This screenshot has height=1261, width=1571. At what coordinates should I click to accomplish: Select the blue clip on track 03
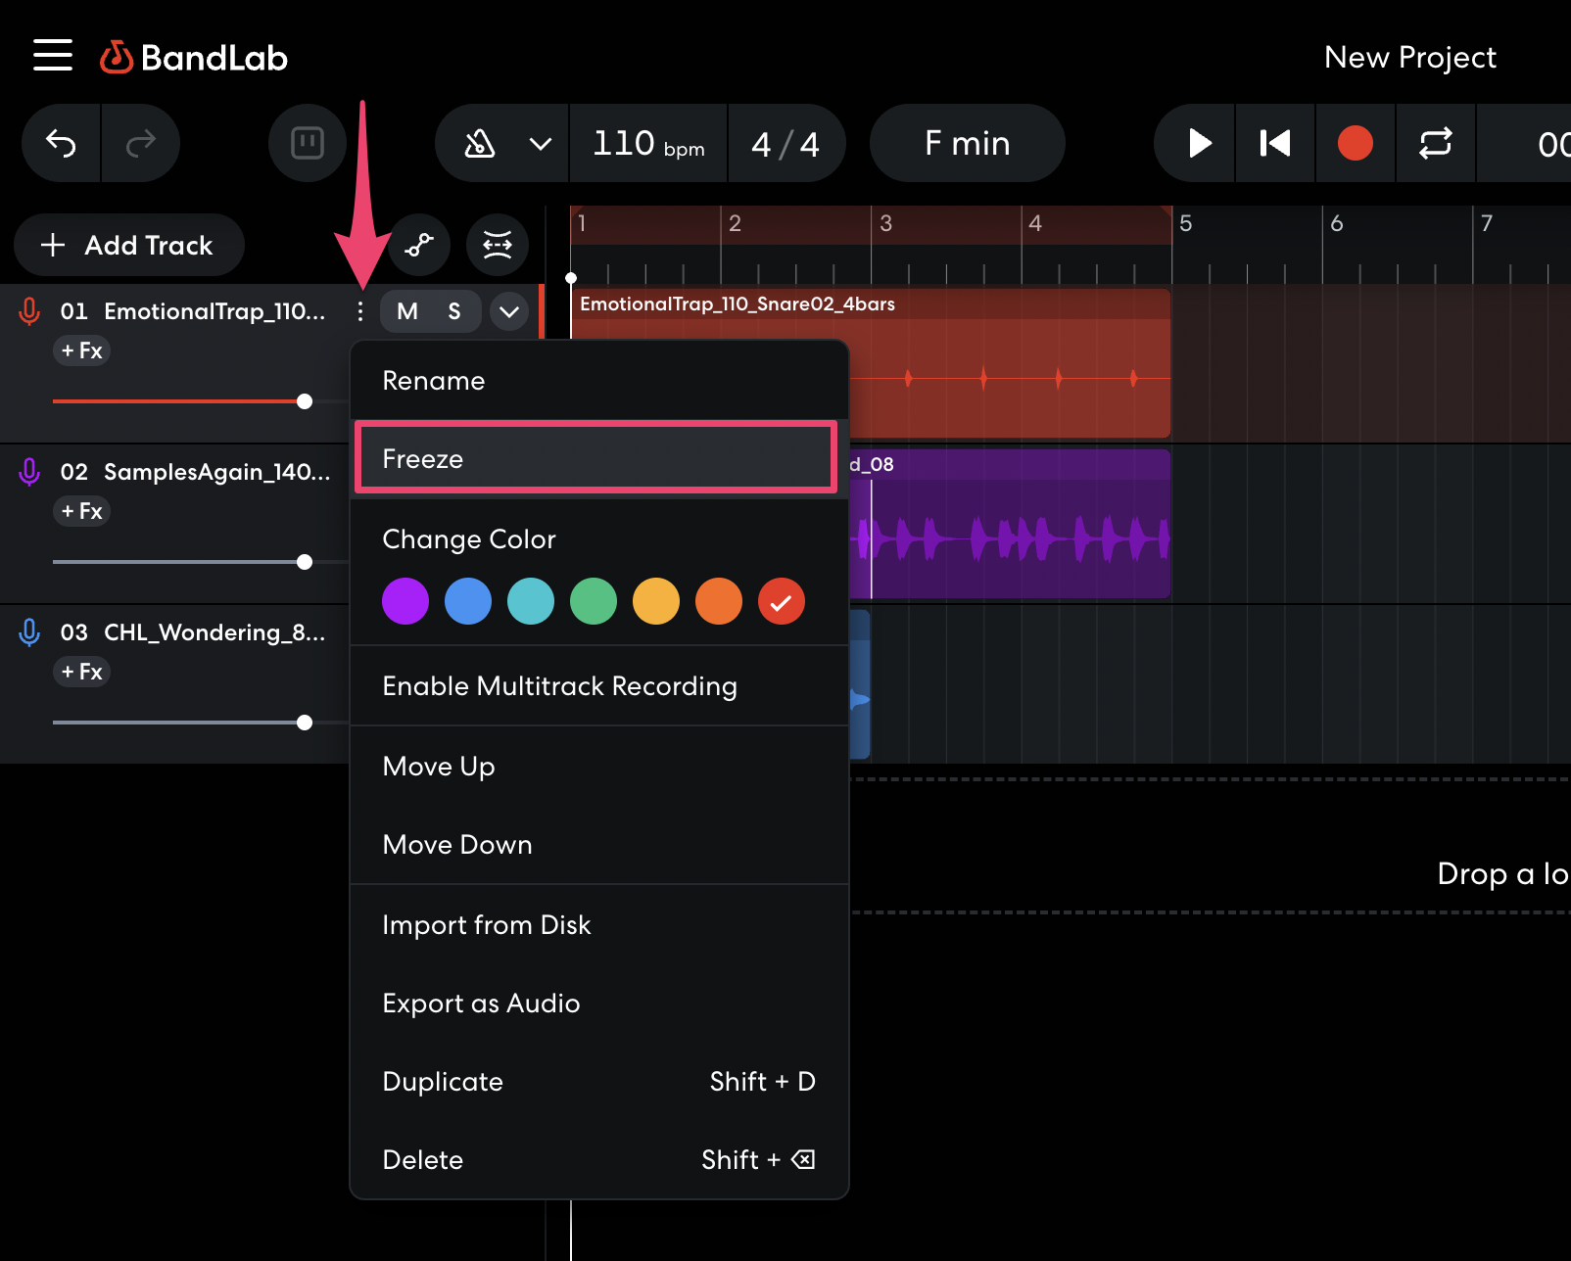tap(860, 684)
